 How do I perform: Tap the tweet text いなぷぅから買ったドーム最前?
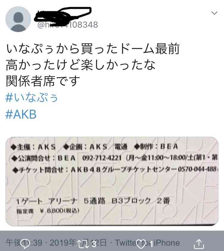93,49
